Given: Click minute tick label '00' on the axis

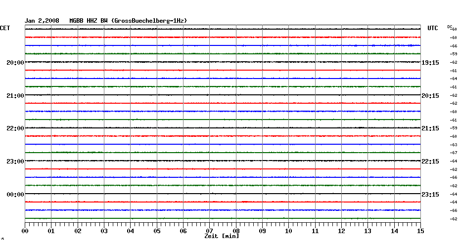Looking at the screenshot, I should coord(25,231).
